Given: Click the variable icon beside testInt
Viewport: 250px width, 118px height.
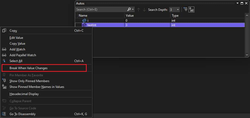Looking at the screenshot, I should click(x=84, y=25).
